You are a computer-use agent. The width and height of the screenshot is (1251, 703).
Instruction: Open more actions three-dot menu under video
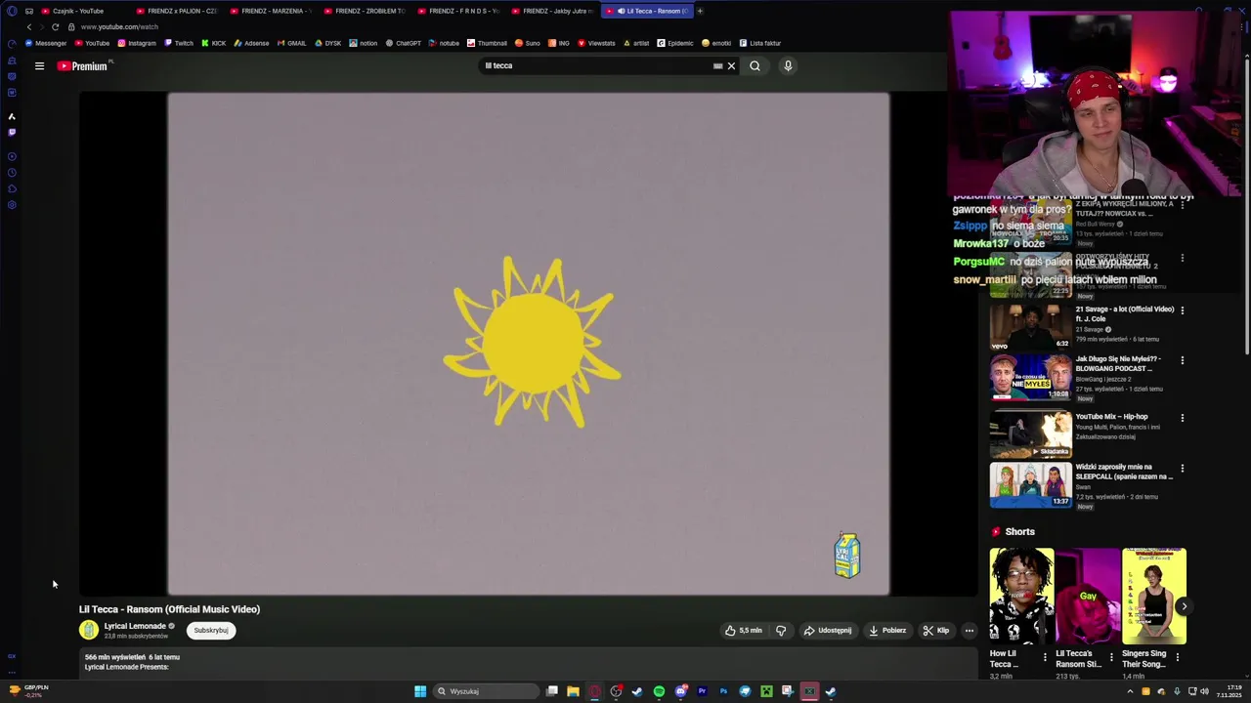click(970, 631)
